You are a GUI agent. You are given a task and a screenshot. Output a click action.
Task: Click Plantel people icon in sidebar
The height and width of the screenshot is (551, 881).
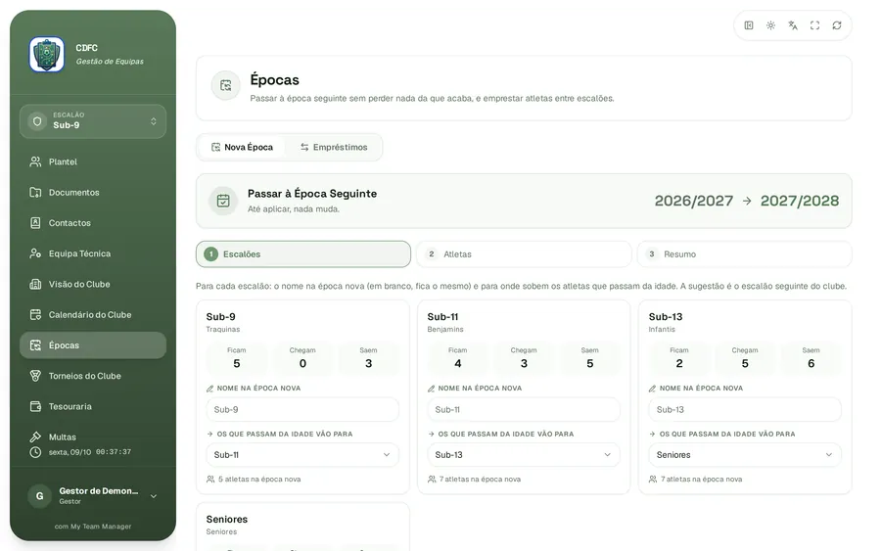point(35,161)
